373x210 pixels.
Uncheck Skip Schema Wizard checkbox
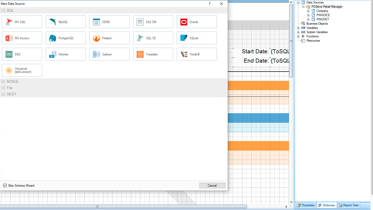click(5, 185)
